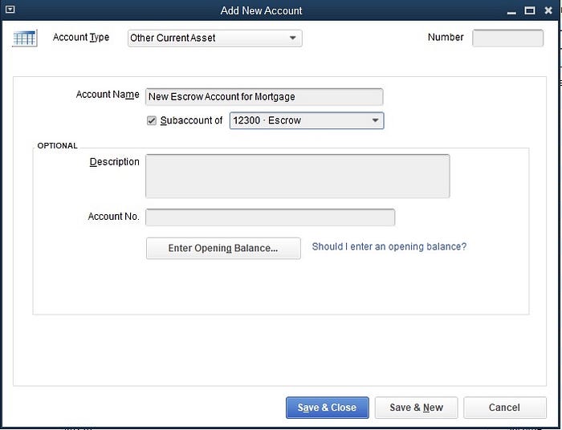
Task: Click the chart of accounts grid icon
Action: (24, 38)
